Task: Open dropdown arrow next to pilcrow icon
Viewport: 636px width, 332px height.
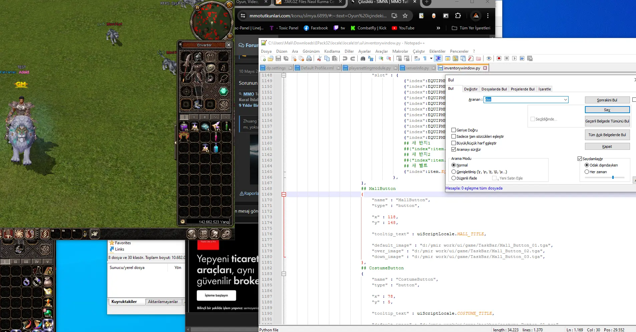Action: click(x=431, y=58)
